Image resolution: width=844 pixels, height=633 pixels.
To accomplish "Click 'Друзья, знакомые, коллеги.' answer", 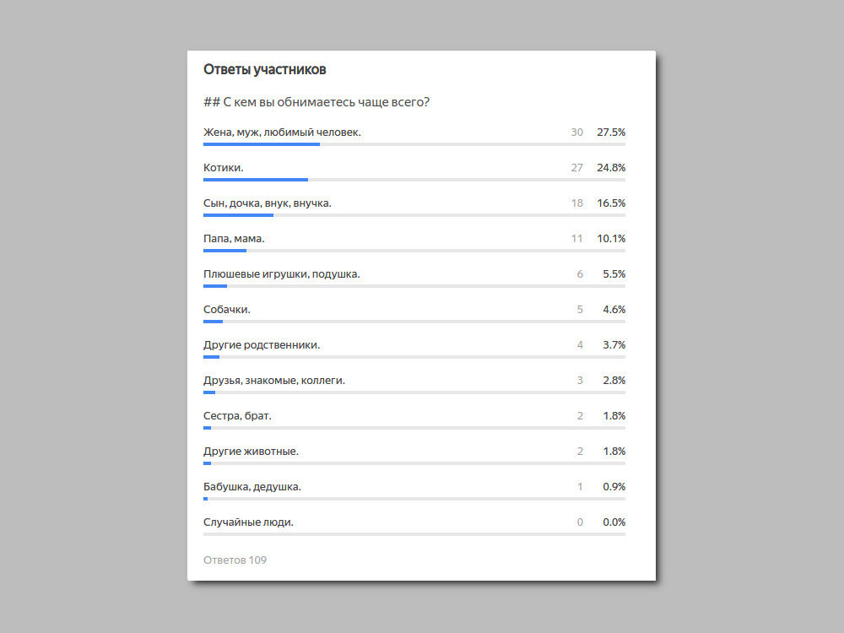I will [274, 381].
